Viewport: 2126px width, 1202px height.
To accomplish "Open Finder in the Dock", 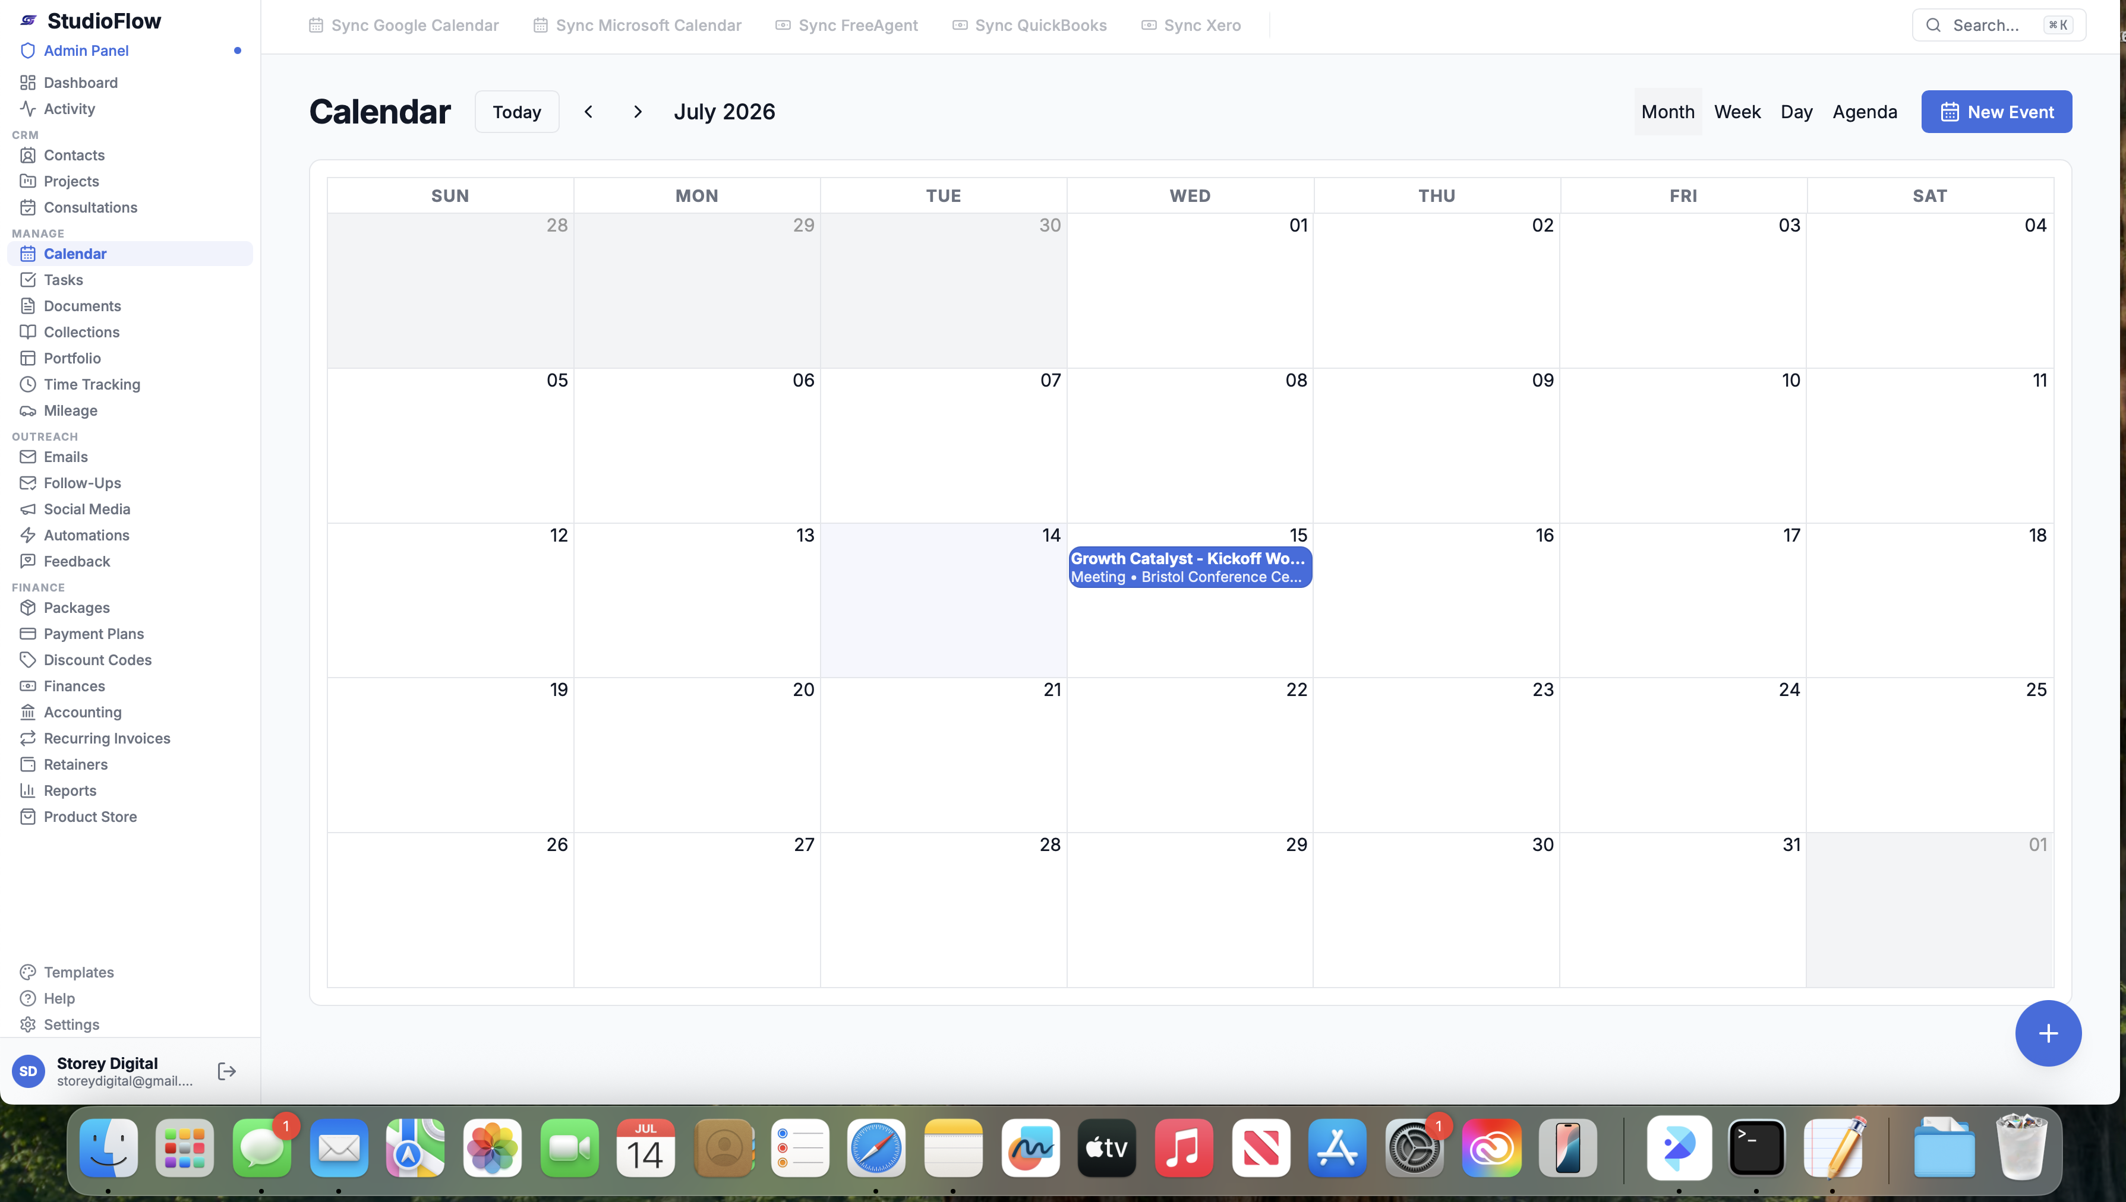I will (x=108, y=1149).
